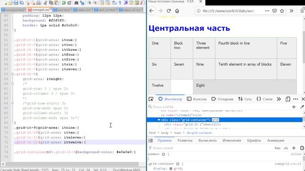Click the Redo arrow icon
The width and height of the screenshot is (305, 171).
click(69, 3)
